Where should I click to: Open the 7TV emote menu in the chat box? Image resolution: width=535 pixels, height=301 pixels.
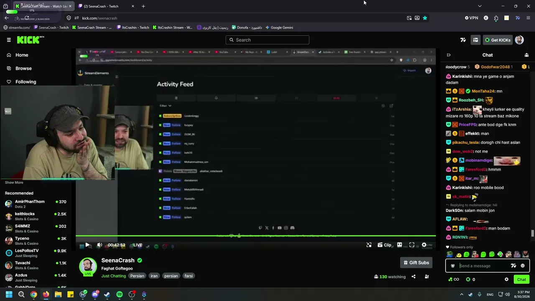point(513,266)
